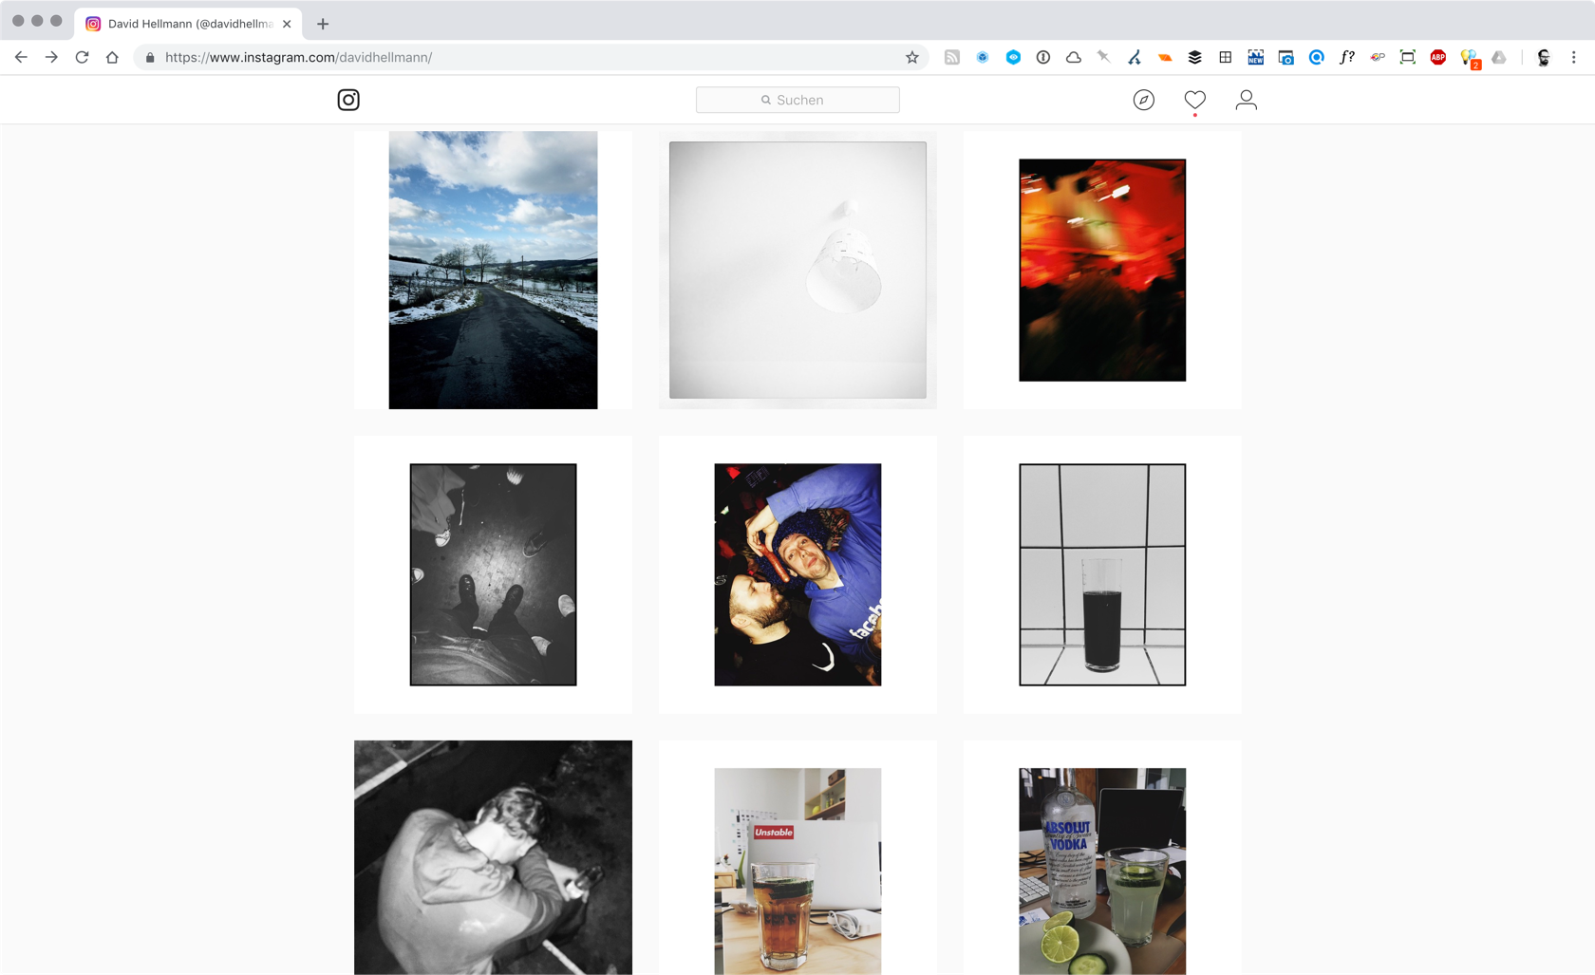
Task: Click the green-cornered screen capture extension icon
Action: [1408, 57]
